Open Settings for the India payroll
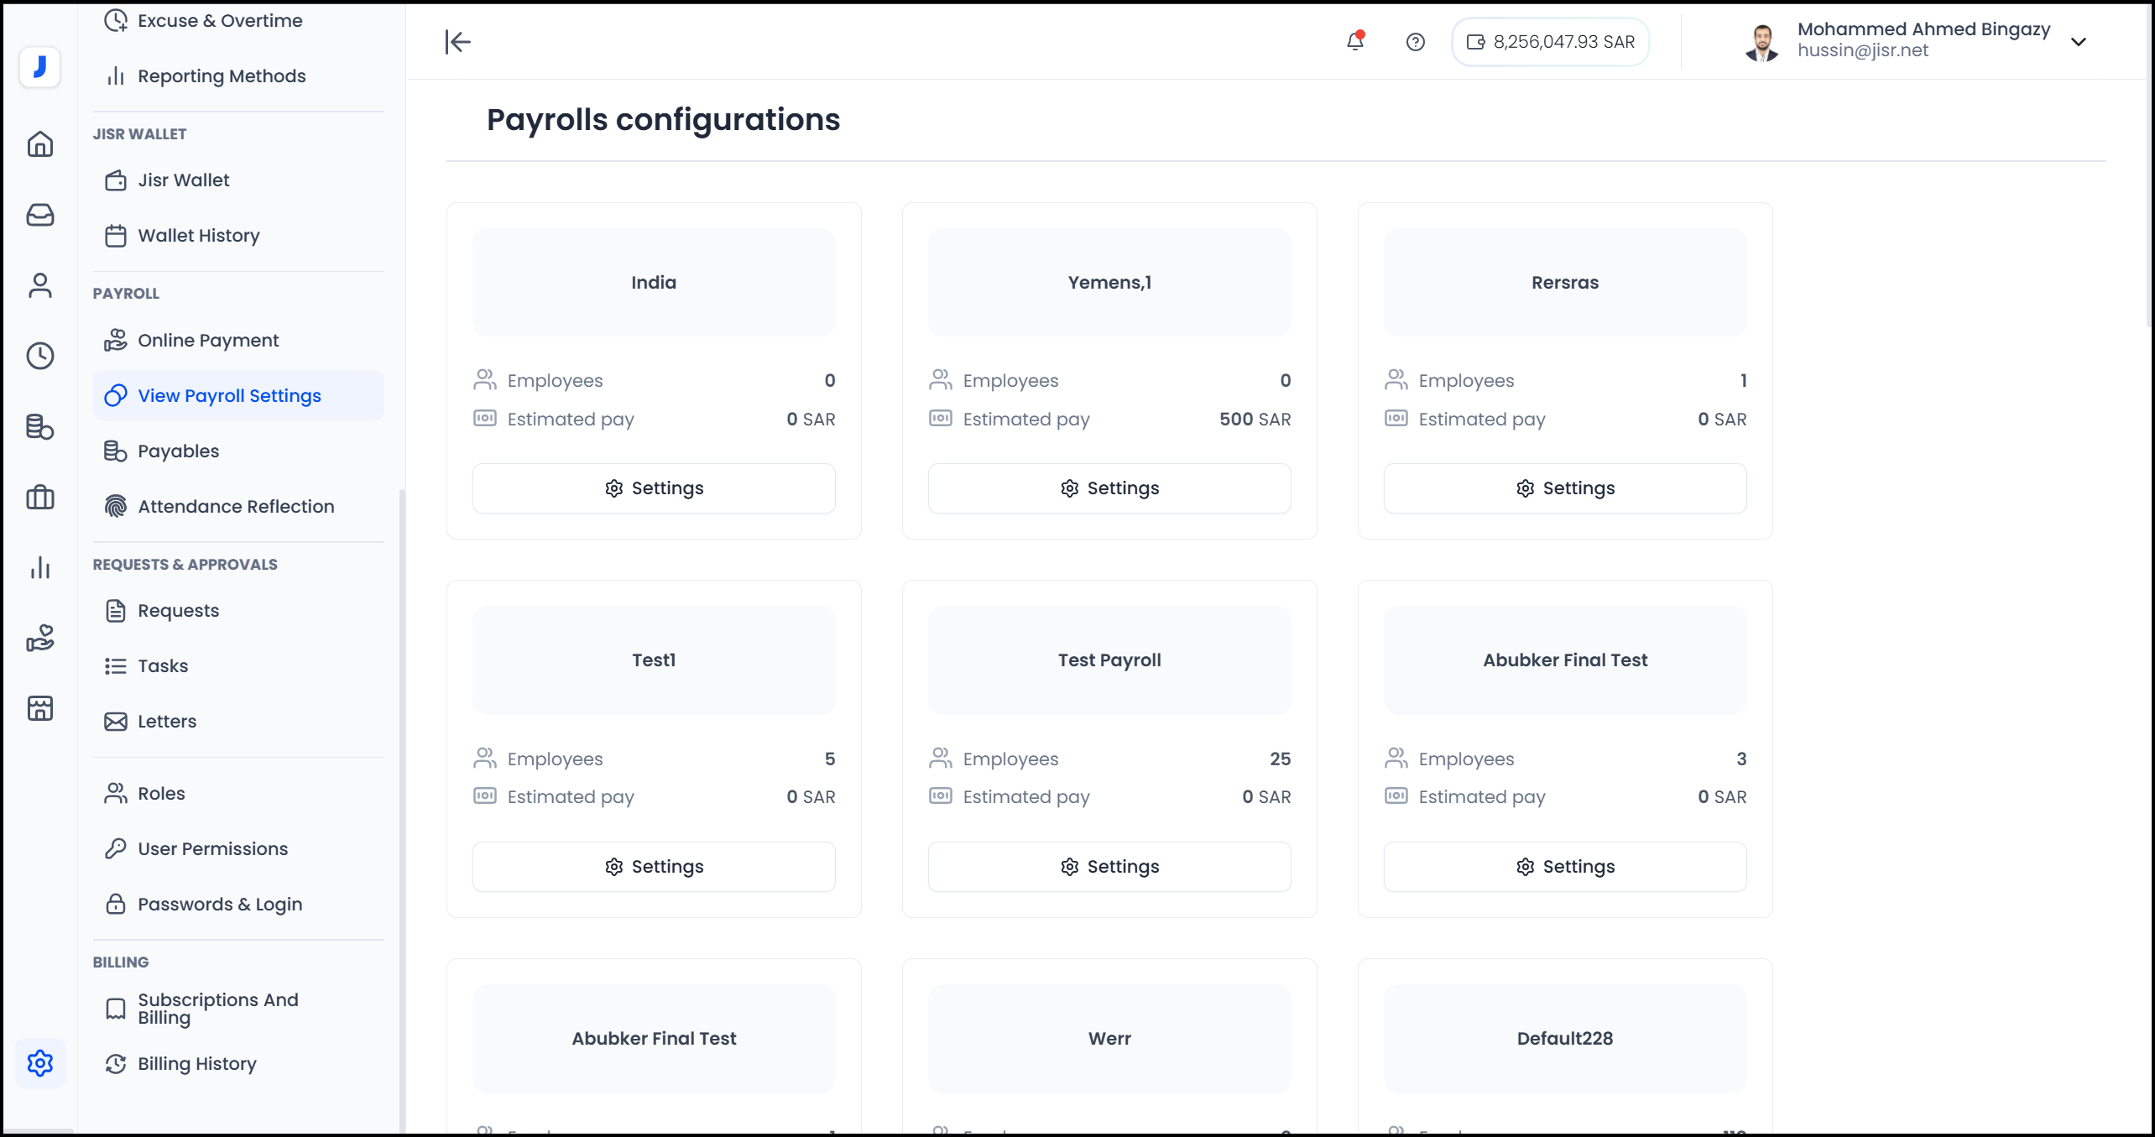Viewport: 2155px width, 1137px height. pos(654,488)
